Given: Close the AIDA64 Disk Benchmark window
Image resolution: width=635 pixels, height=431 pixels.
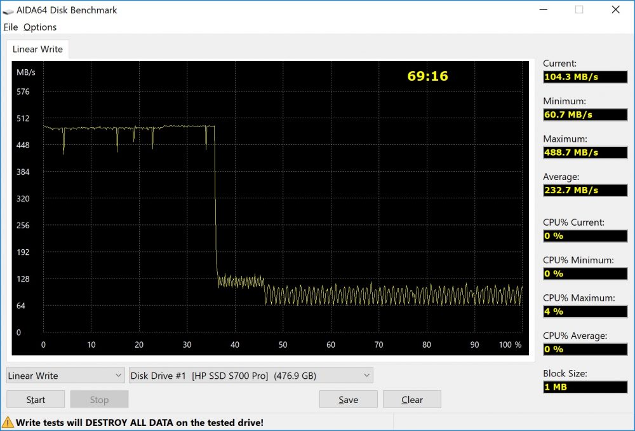Looking at the screenshot, I should click(x=615, y=10).
